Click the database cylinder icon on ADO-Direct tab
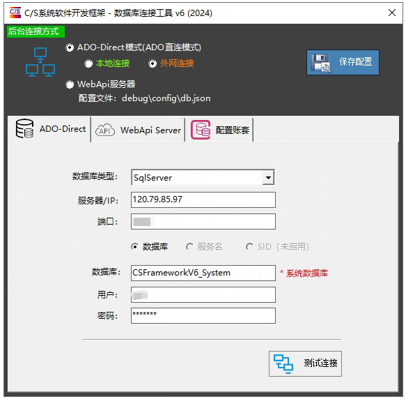406x399 pixels. (x=24, y=129)
